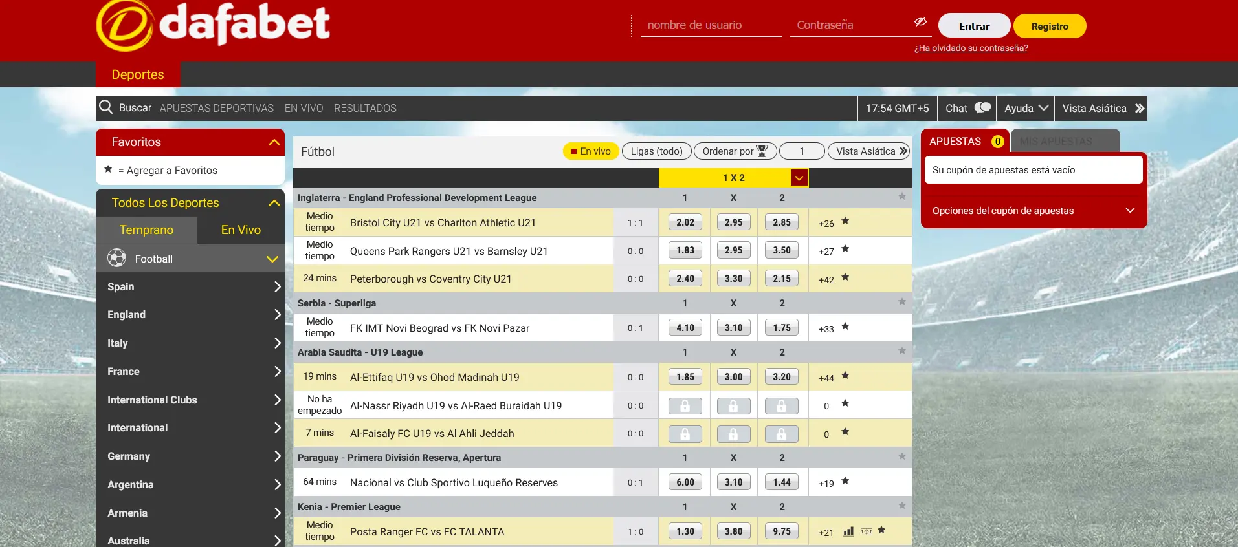The height and width of the screenshot is (547, 1238).
Task: Switch to Temprano early matches
Action: (146, 230)
